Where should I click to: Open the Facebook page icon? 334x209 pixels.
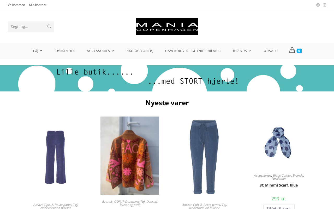318,5
